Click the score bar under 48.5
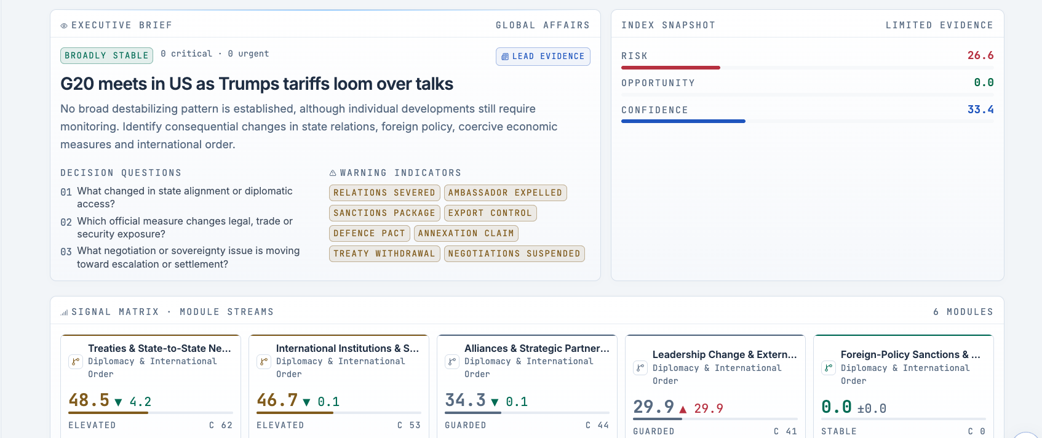Image resolution: width=1042 pixels, height=438 pixels. [x=151, y=413]
